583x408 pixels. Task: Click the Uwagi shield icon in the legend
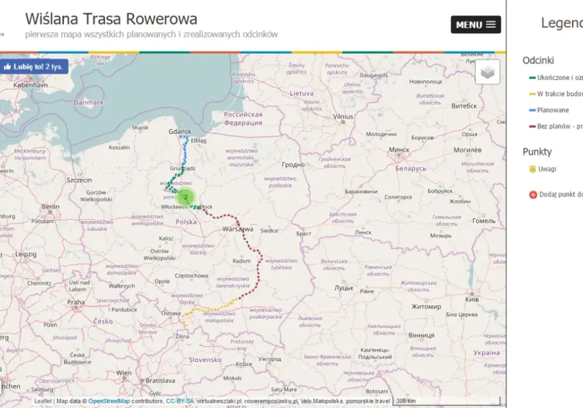532,169
